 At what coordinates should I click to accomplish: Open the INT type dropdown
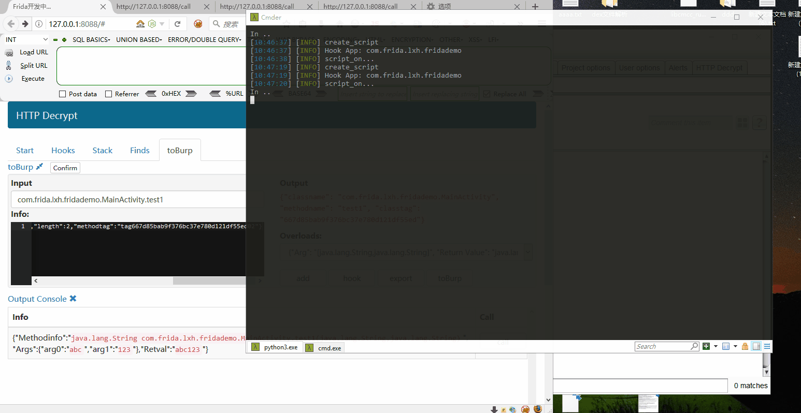[x=26, y=39]
